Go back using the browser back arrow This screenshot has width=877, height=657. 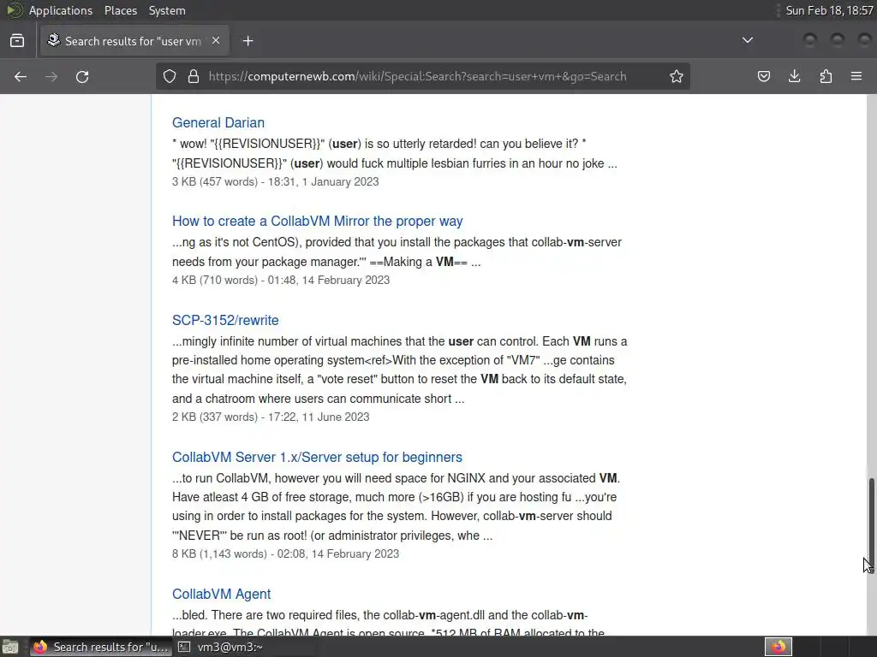tap(21, 76)
